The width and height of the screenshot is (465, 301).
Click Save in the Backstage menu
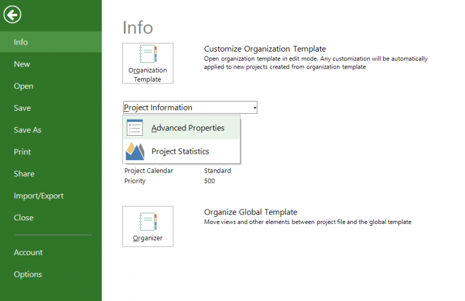pos(23,108)
